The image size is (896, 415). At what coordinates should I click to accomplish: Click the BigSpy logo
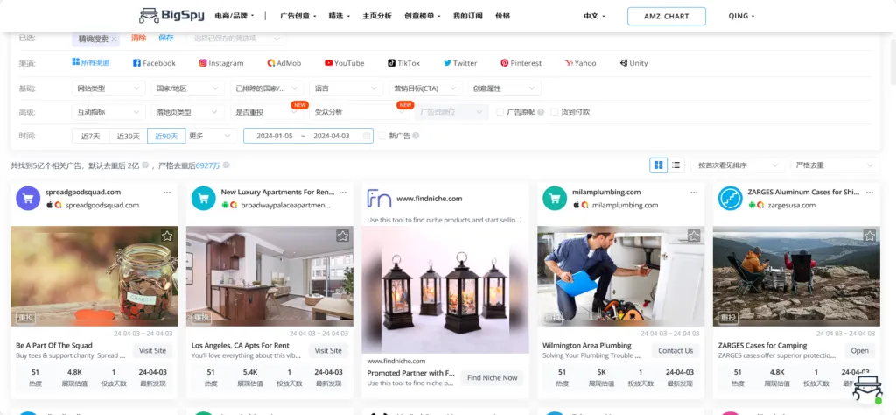click(x=171, y=16)
